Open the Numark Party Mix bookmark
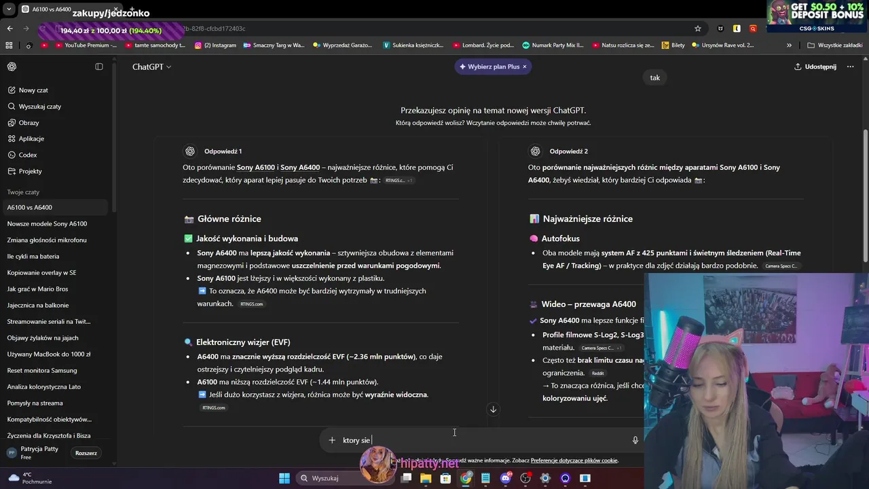The image size is (869, 489). tap(553, 46)
